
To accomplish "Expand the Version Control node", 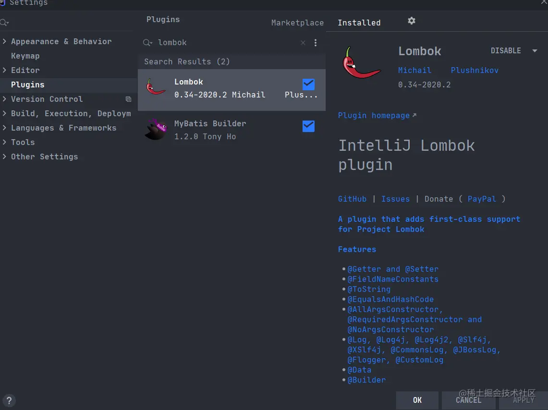I will [4, 99].
